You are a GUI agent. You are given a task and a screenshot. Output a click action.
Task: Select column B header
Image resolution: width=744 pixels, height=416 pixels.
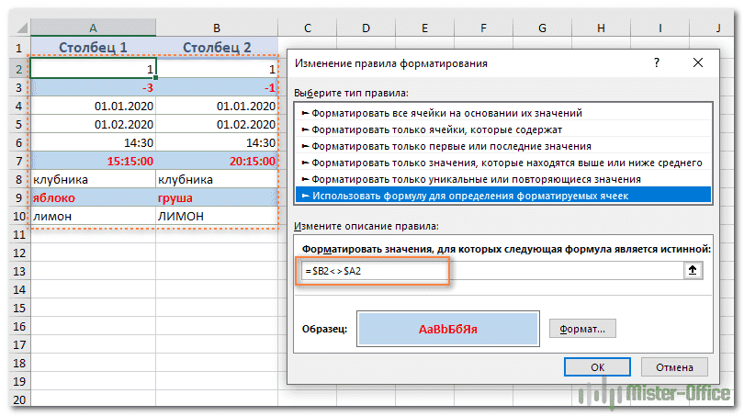(216, 28)
